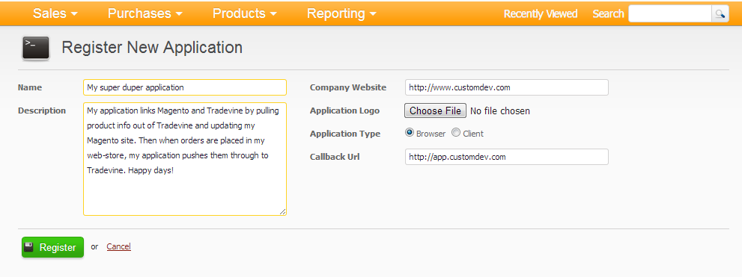Viewport: 742px width, 277px height.
Task: Click the 'Application Type' label
Action: coord(345,134)
